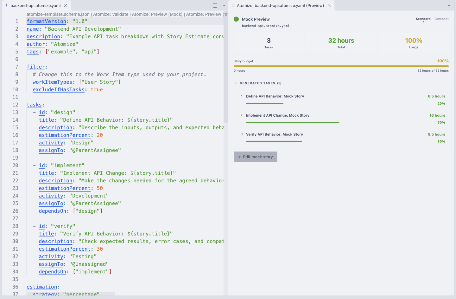This screenshot has width=456, height=299.
Task: Click line number 20 in the gutter
Action: [x=15, y=165]
